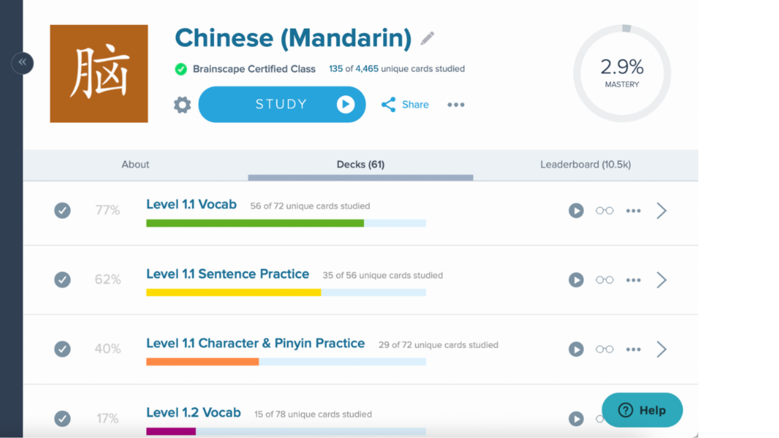The width and height of the screenshot is (779, 438).
Task: Toggle the Level 1.1 Sentence Practice checkmark
Action: 62,280
